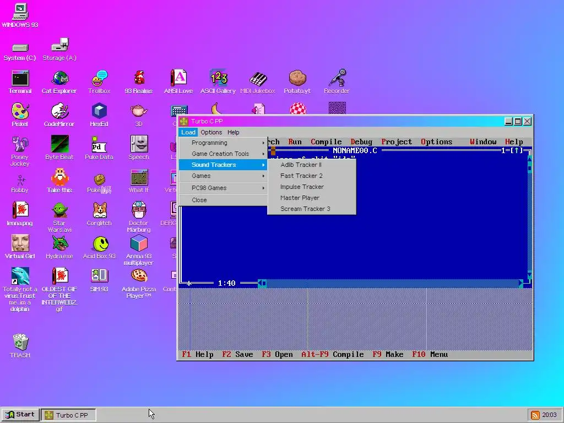
Task: Expand the PC98 Games submenu
Action: (x=223, y=188)
